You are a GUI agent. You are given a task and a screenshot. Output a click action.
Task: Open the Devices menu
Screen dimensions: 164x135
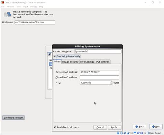tap(34, 7)
